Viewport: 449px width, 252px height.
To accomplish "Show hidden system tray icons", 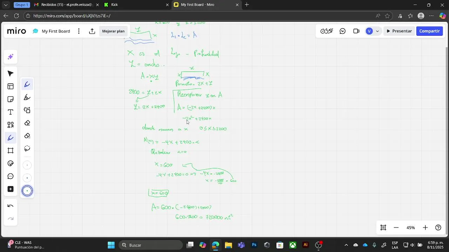I will tap(346, 245).
